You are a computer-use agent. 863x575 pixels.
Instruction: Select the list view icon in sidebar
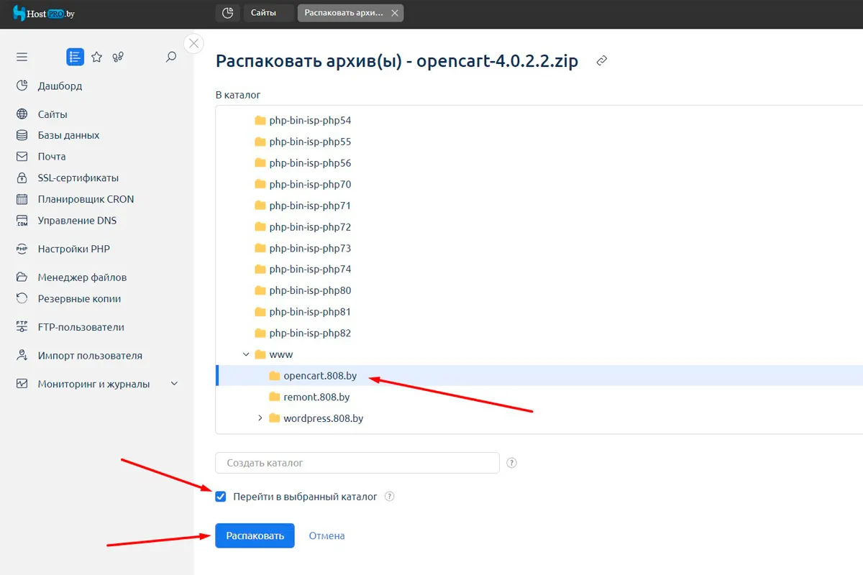pos(75,57)
